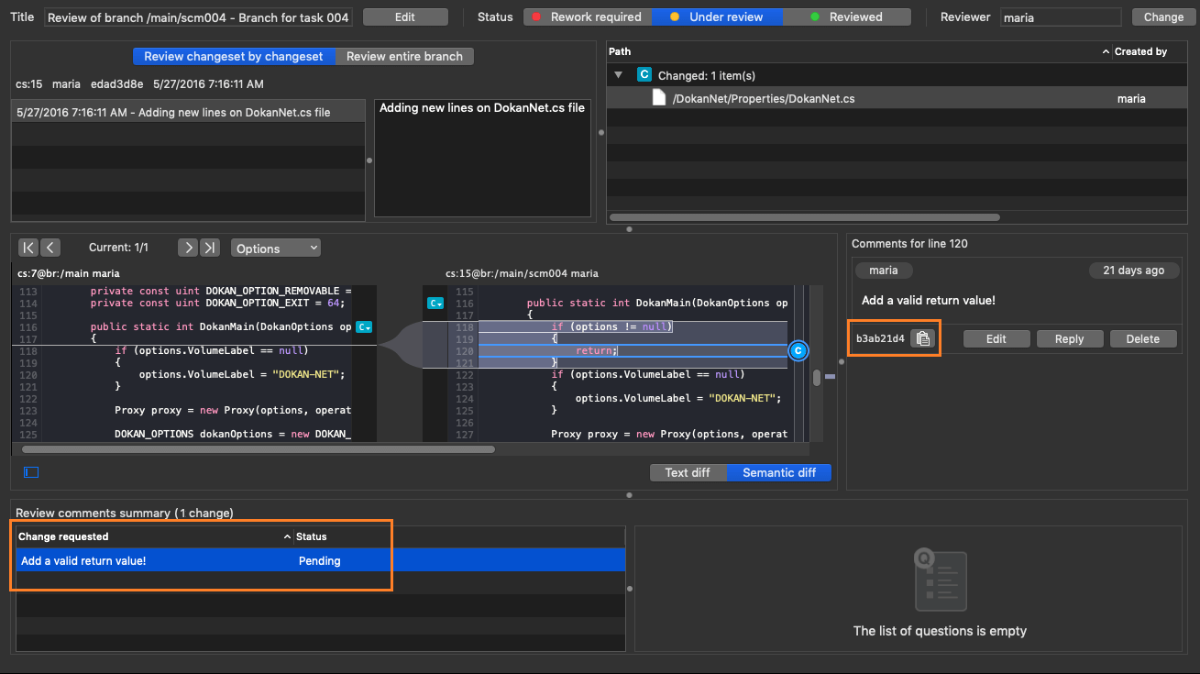
Task: Sort by the Change requested column header
Action: pos(154,536)
